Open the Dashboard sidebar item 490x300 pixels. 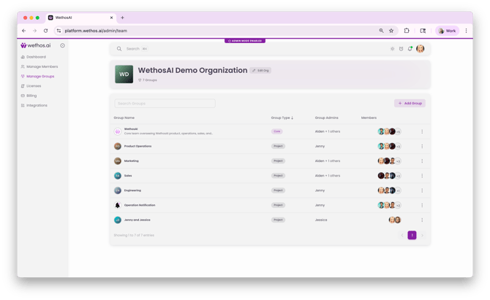point(36,57)
